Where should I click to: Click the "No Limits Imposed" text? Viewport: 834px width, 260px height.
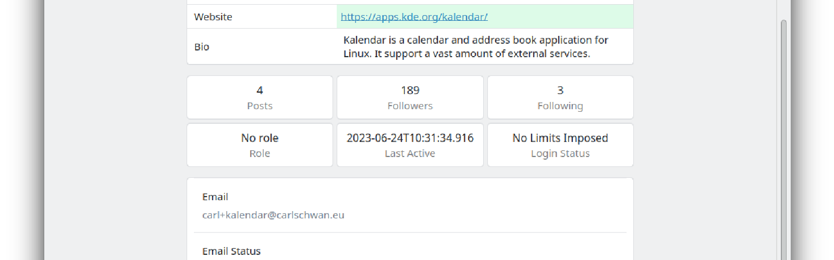(x=560, y=138)
